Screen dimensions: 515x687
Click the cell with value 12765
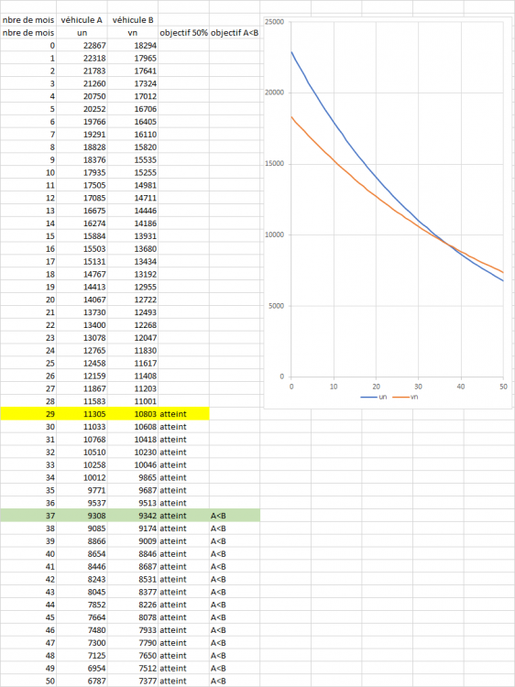[82, 350]
